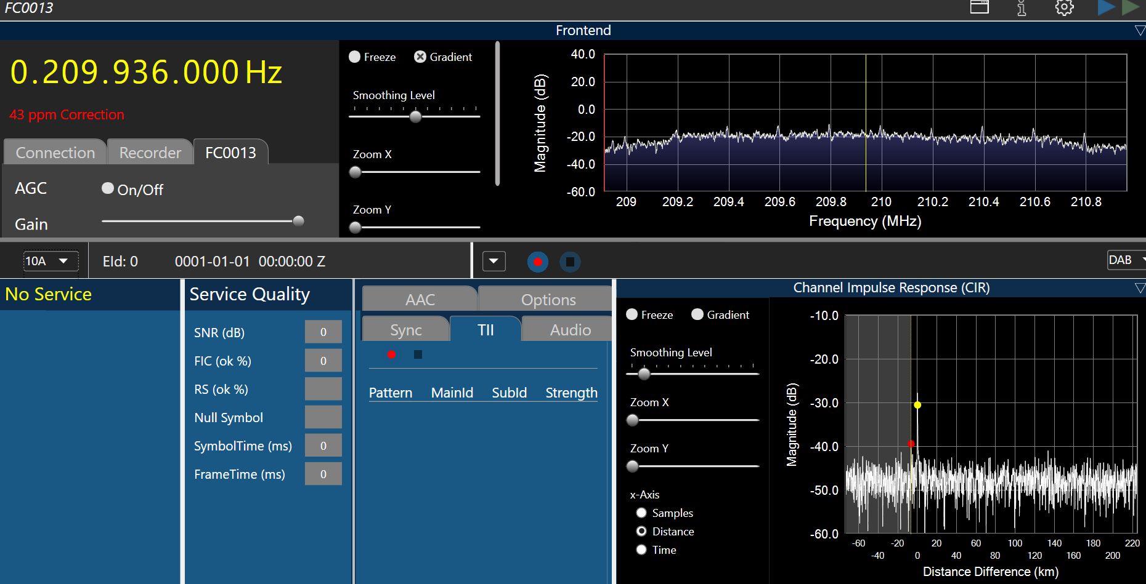Click the 43 ppm Correction text
1146x584 pixels.
[67, 114]
